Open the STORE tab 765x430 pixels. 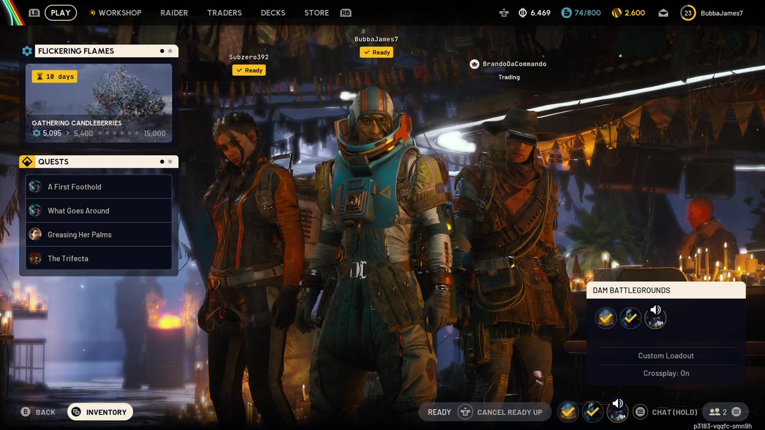click(x=316, y=13)
